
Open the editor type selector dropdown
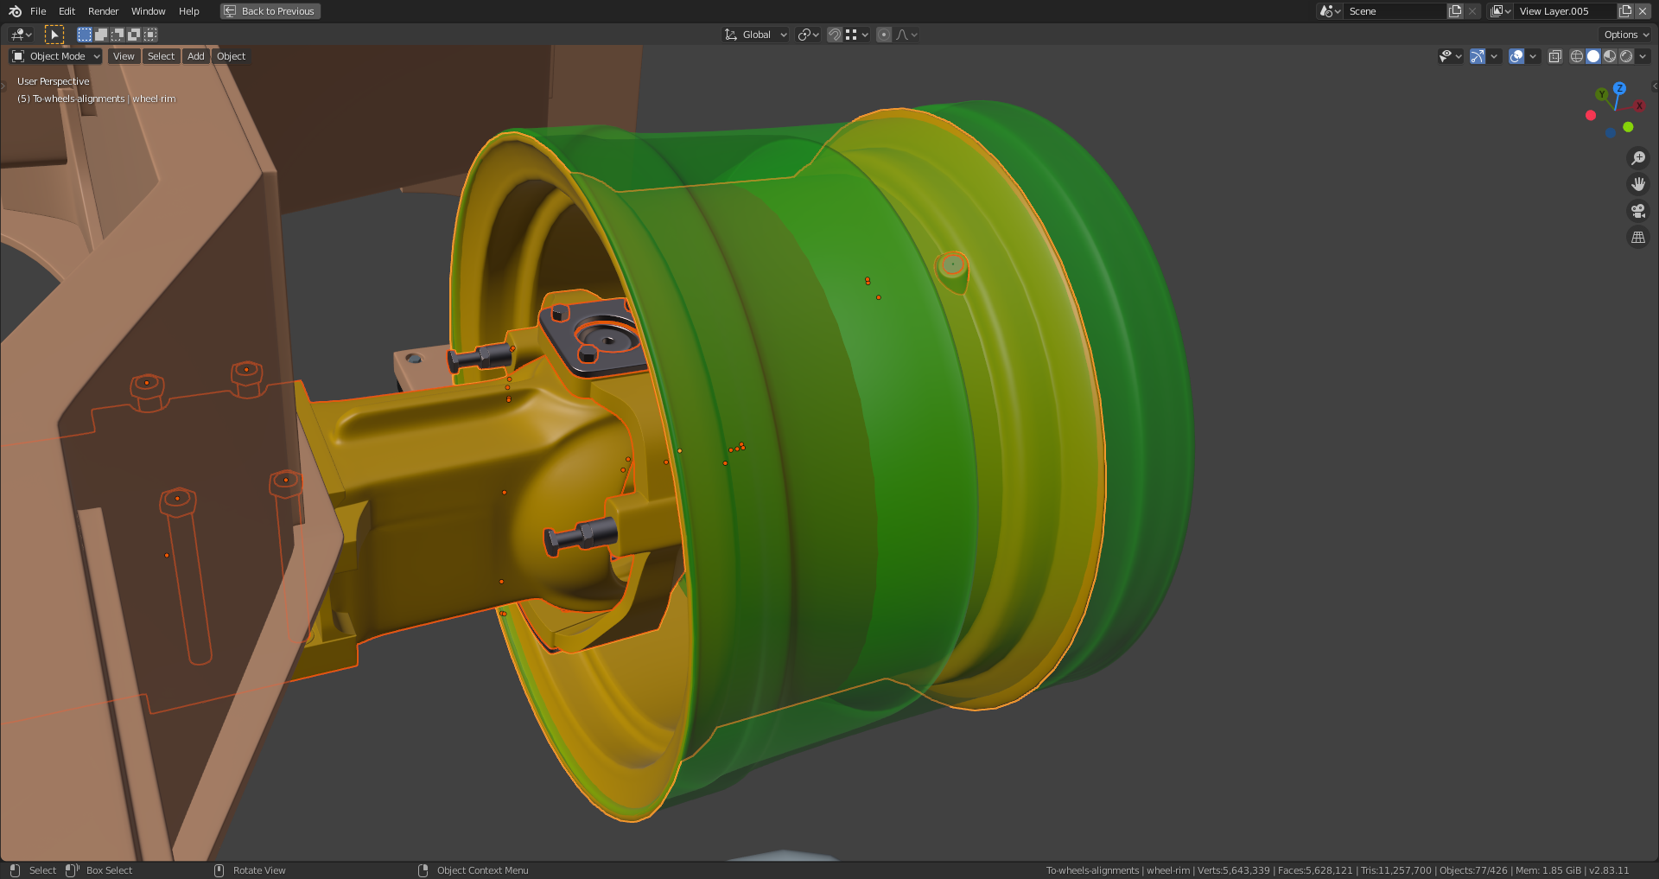[x=21, y=35]
